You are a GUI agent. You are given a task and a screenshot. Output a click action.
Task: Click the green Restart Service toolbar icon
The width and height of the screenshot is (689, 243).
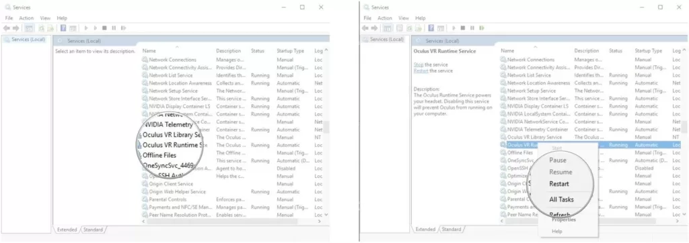pyautogui.click(x=482, y=28)
